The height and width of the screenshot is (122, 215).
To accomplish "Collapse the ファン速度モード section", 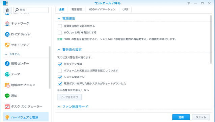I will point(59,106).
